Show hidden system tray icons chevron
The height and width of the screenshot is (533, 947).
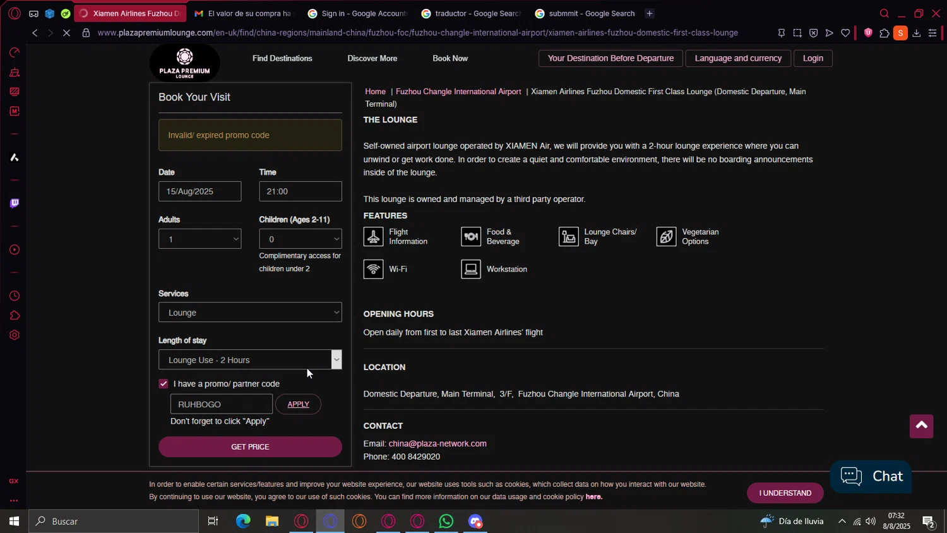(x=842, y=521)
